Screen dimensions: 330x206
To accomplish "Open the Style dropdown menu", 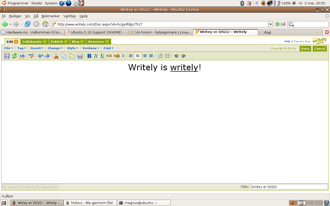I will (72, 48).
